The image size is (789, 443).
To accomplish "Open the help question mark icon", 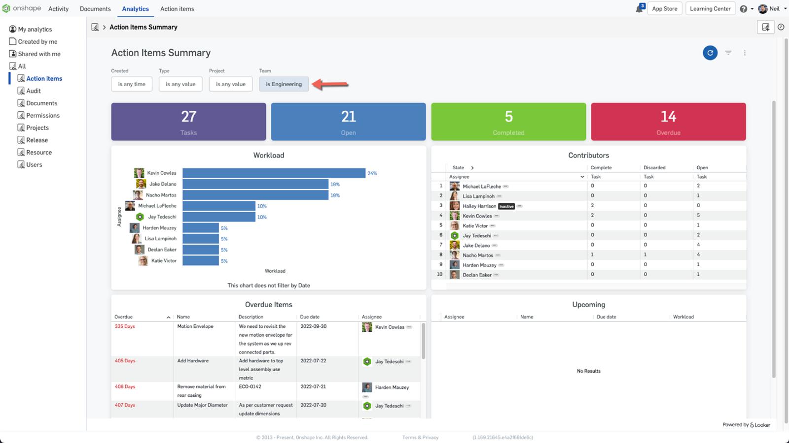I will (x=743, y=9).
